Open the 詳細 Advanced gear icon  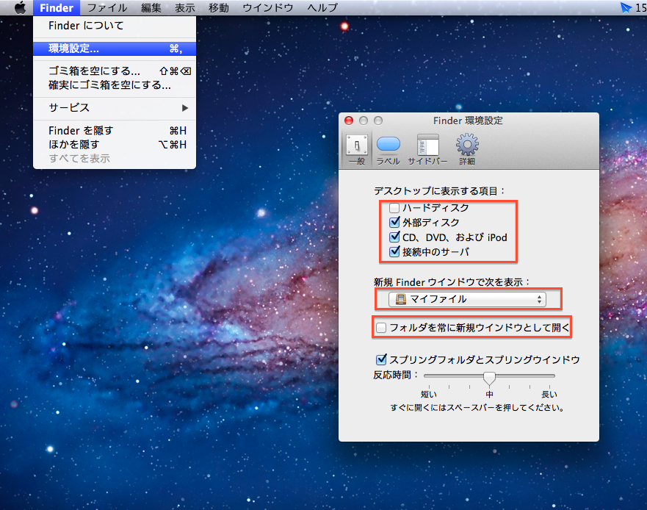tap(467, 150)
